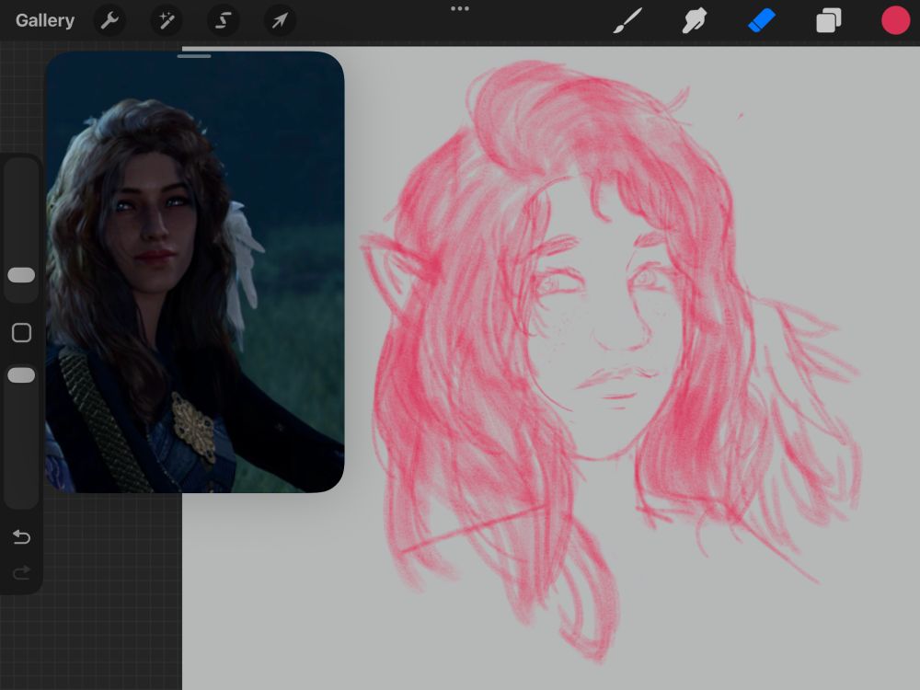
Task: Tap the square Modify button in sidebar
Action: 21,333
